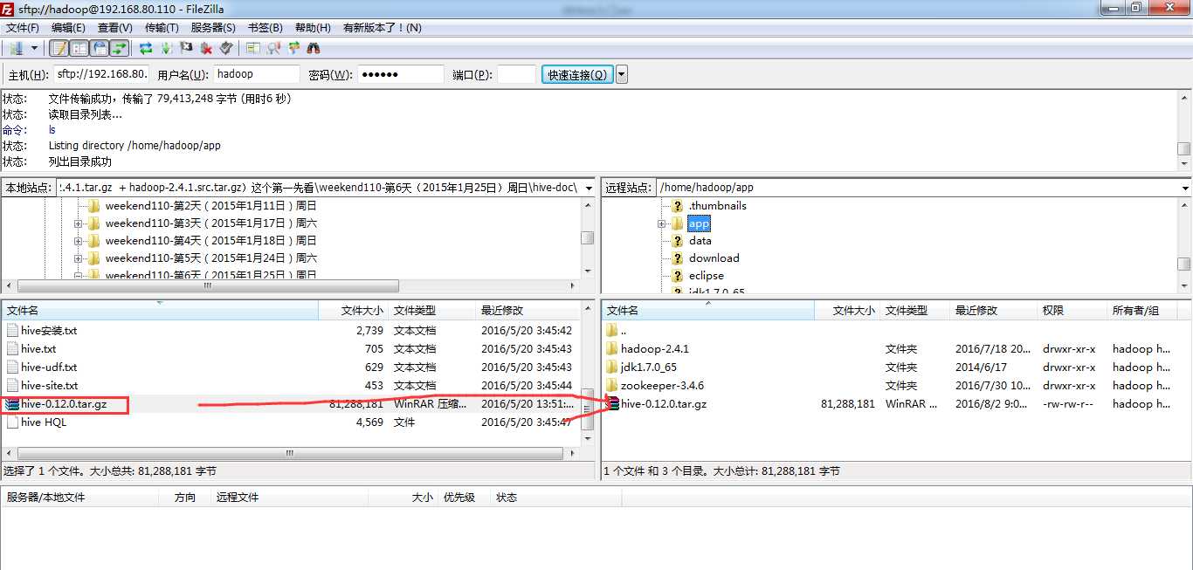The image size is (1193, 570).
Task: Open directory listing filters dialog
Action: coord(253,48)
